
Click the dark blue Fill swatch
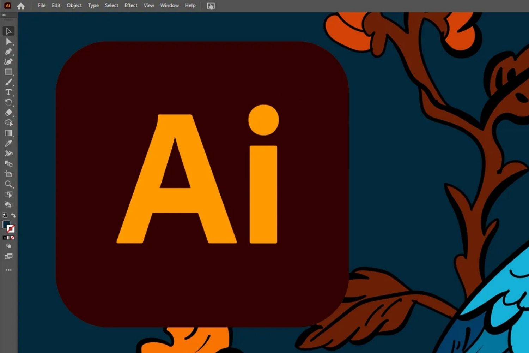[6, 224]
